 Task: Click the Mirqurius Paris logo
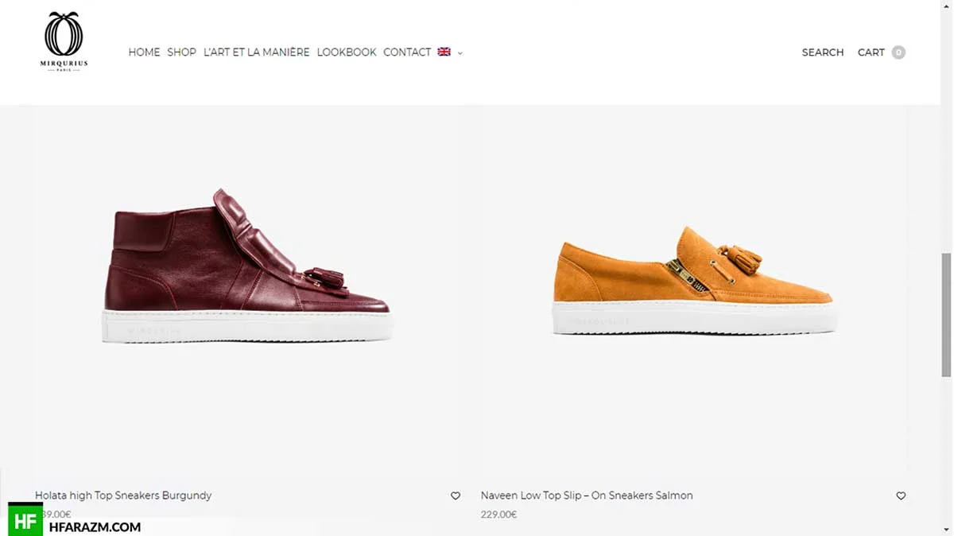[x=64, y=42]
